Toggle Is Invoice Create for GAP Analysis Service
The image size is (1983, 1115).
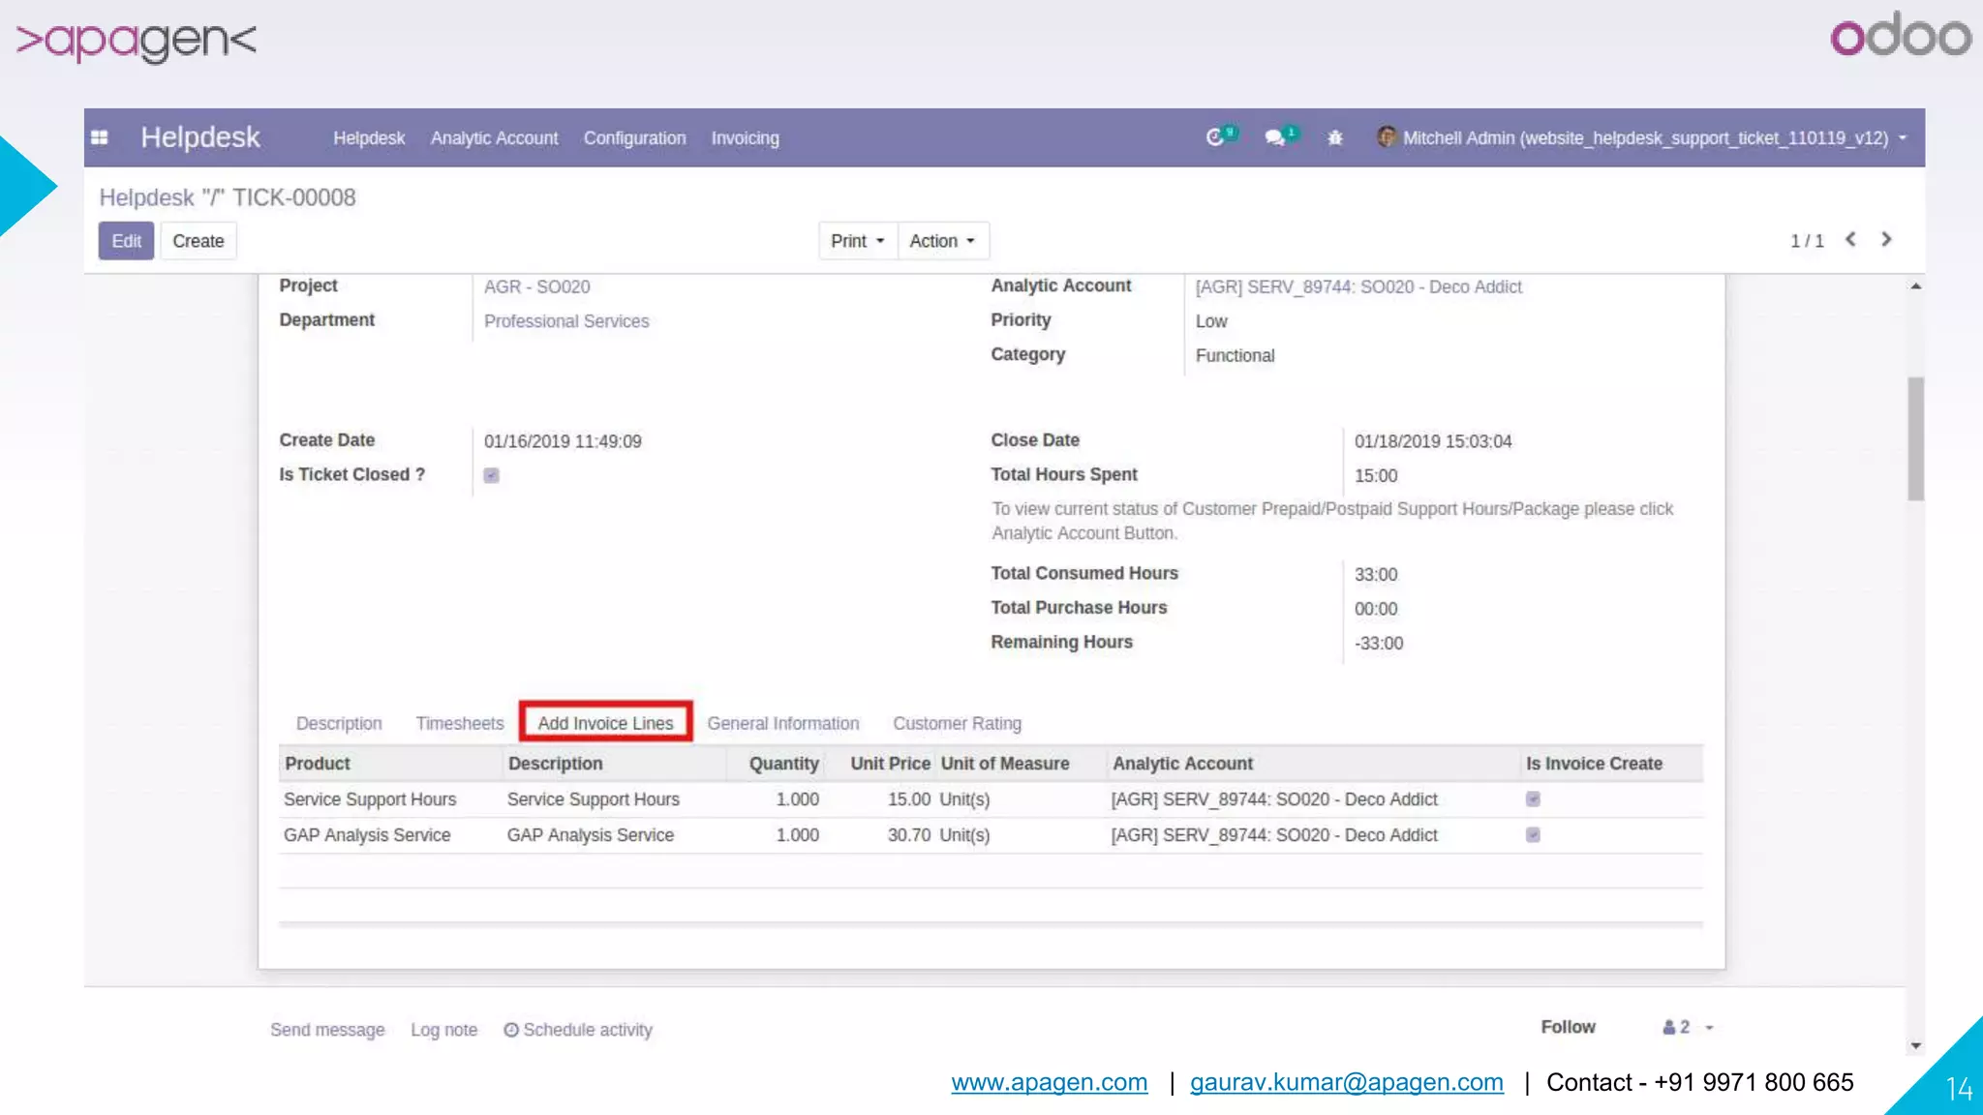(1533, 835)
